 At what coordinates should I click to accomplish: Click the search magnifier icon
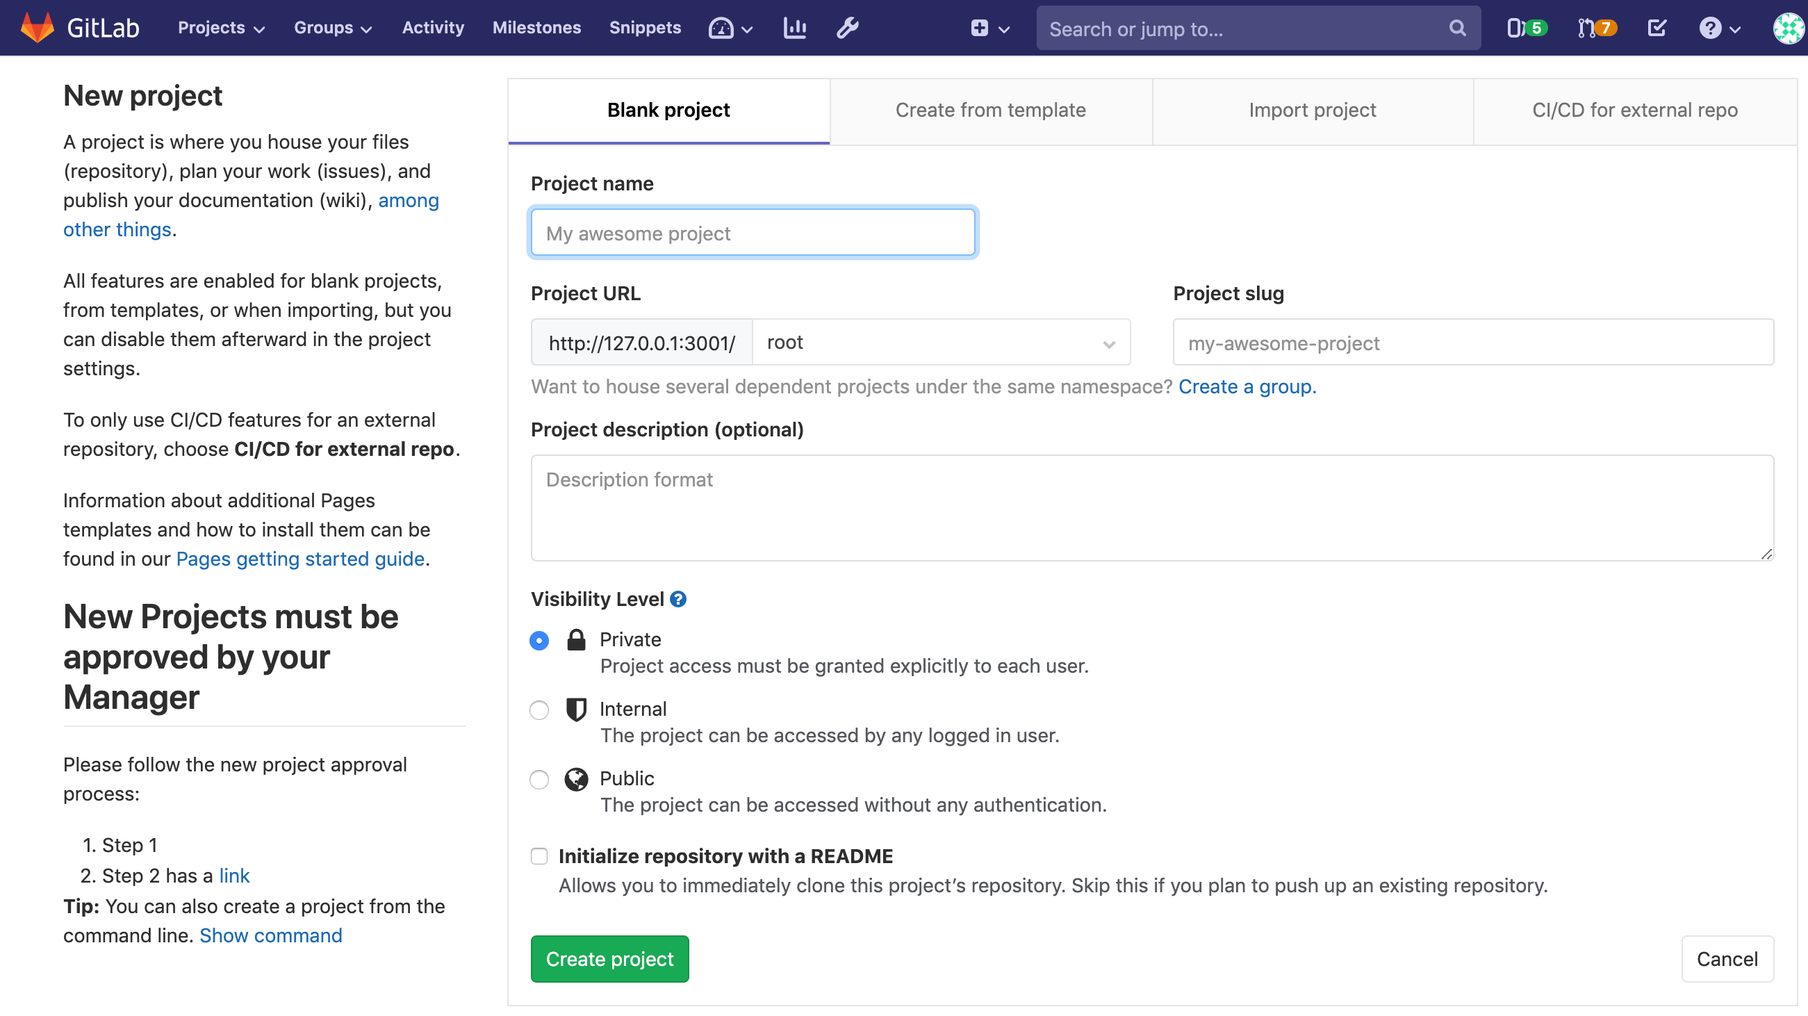coord(1457,28)
